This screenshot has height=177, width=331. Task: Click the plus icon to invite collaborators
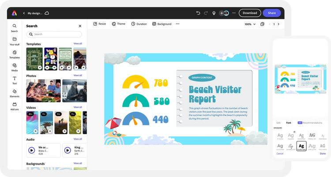222,13
